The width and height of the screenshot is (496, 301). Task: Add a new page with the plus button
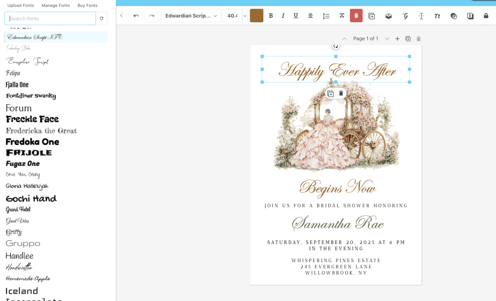pos(397,38)
